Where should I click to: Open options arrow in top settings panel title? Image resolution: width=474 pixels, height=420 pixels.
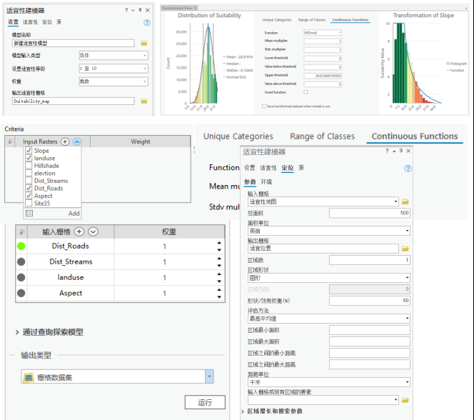pyautogui.click(x=133, y=10)
